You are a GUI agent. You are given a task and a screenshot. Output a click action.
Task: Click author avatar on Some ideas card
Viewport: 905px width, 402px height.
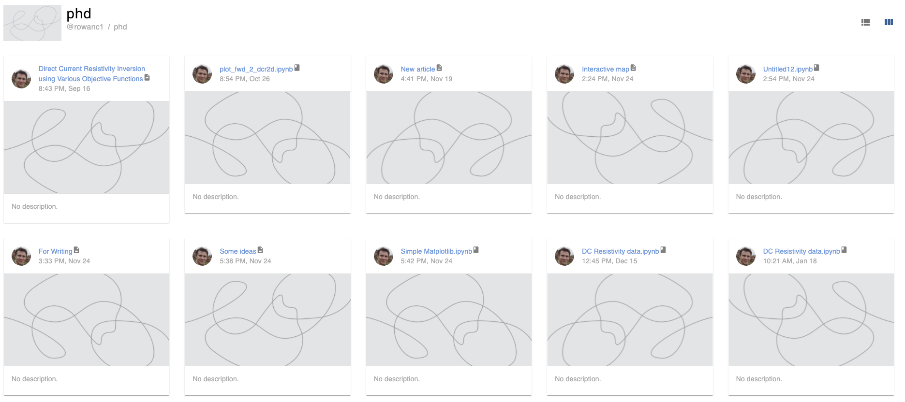(202, 256)
